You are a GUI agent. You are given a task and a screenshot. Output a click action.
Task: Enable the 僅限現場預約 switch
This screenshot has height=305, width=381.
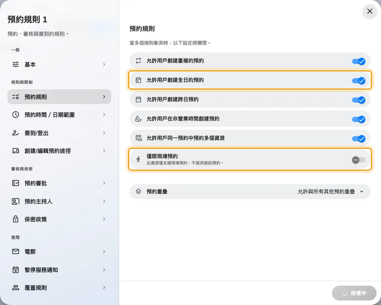tap(359, 160)
